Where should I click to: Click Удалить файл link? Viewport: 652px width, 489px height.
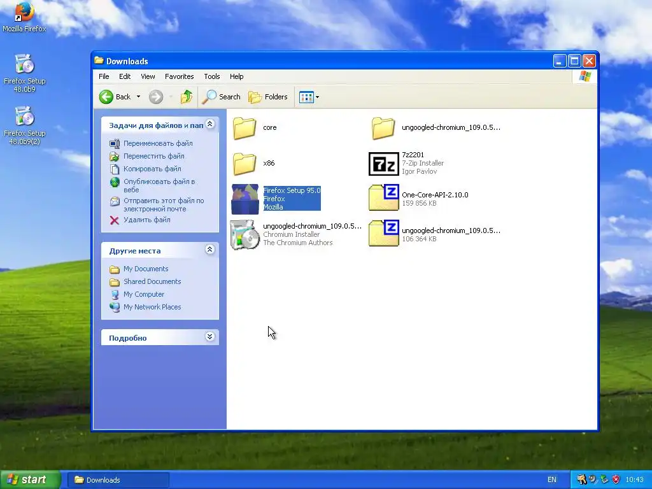(x=147, y=220)
